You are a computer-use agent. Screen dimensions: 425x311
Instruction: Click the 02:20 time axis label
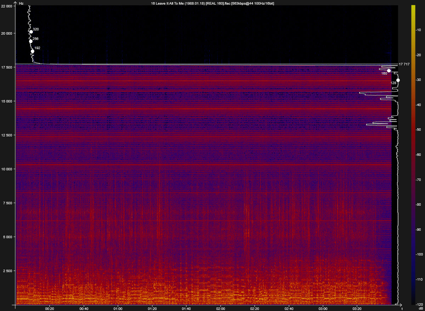(255, 309)
